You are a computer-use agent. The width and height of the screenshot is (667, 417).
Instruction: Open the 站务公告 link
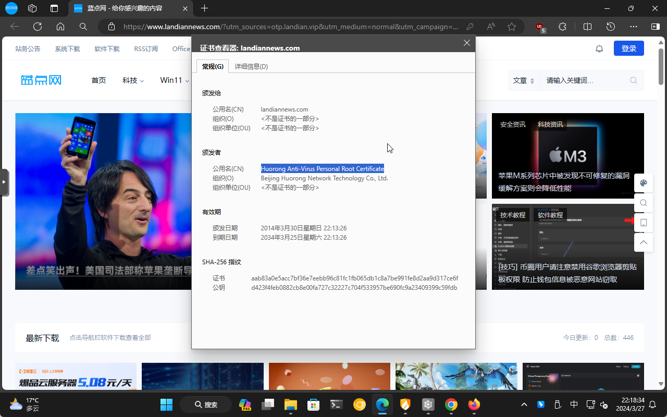[x=28, y=48]
